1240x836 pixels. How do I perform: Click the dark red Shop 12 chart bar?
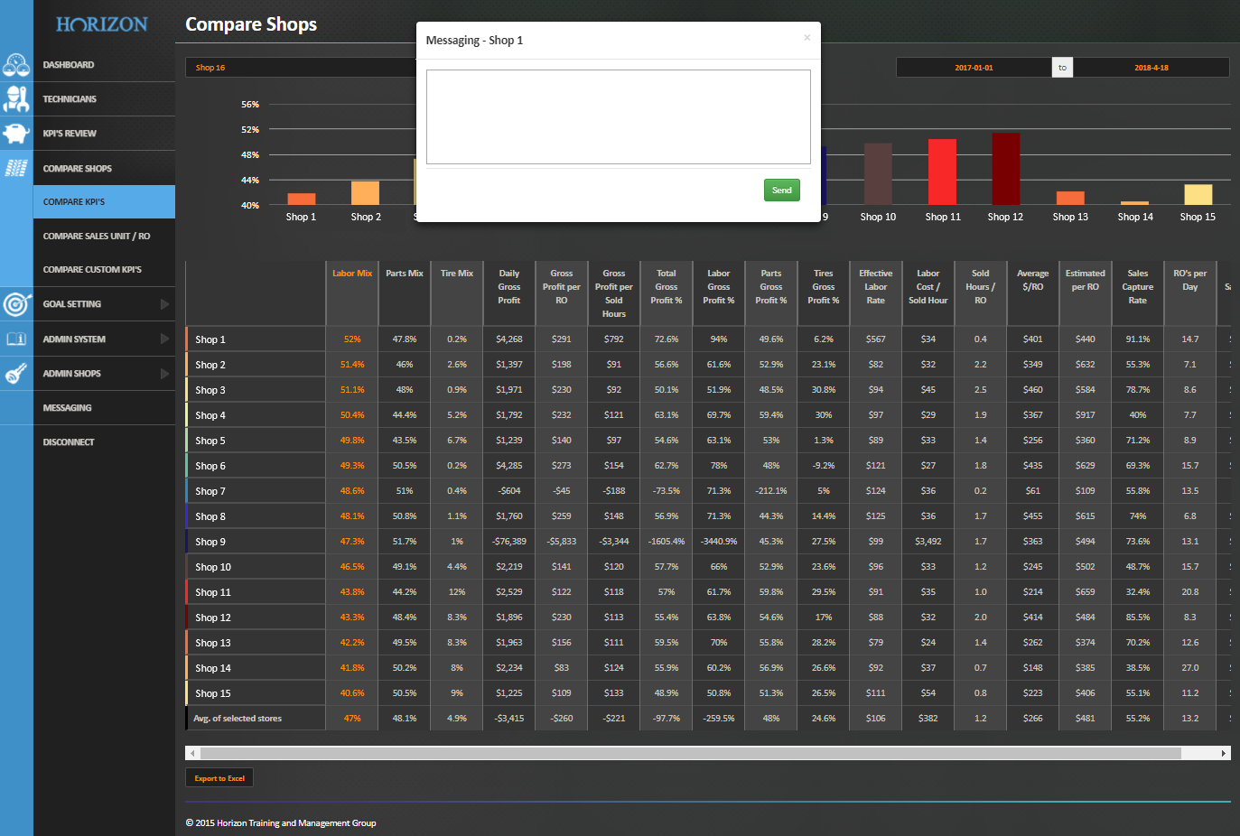click(x=1006, y=169)
